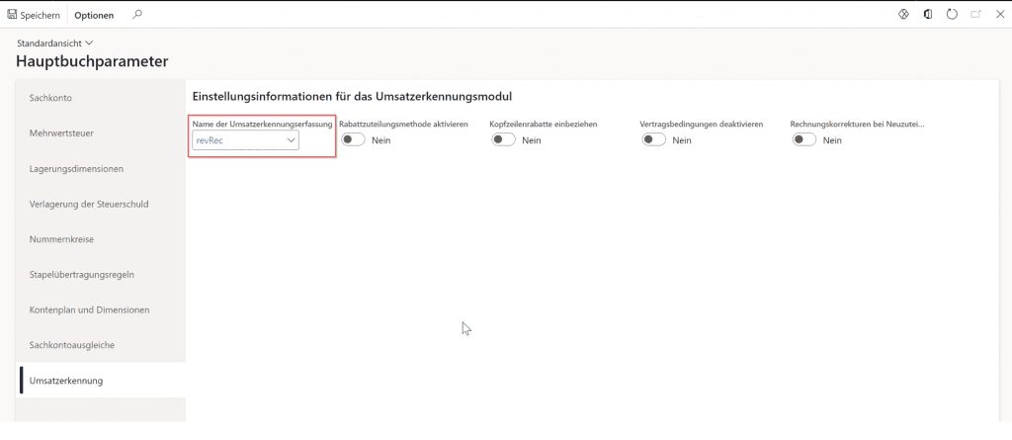Screen dimensions: 1012x440
Task: Toggle Rechnungskorrekturen bei Neuzuteilung switch
Action: 803,140
